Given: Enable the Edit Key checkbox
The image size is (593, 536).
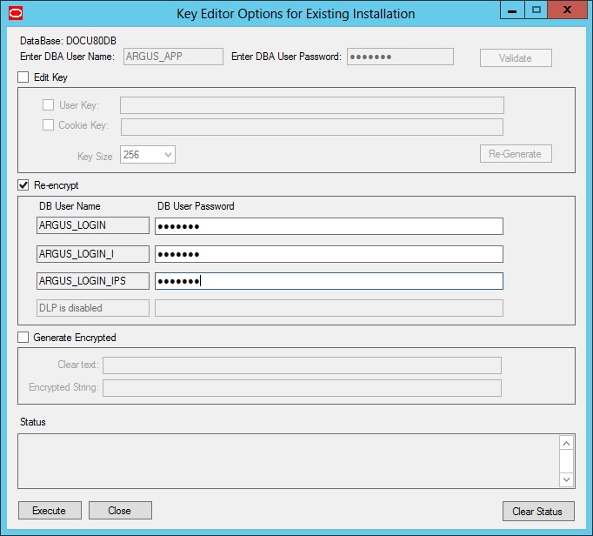Looking at the screenshot, I should click(x=23, y=77).
